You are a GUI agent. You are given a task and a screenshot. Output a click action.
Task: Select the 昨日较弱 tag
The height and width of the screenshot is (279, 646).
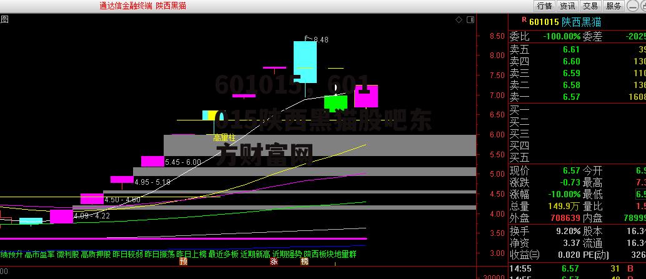coord(127,254)
